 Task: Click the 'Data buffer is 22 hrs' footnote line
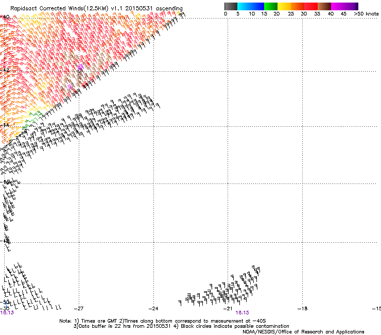click(181, 326)
